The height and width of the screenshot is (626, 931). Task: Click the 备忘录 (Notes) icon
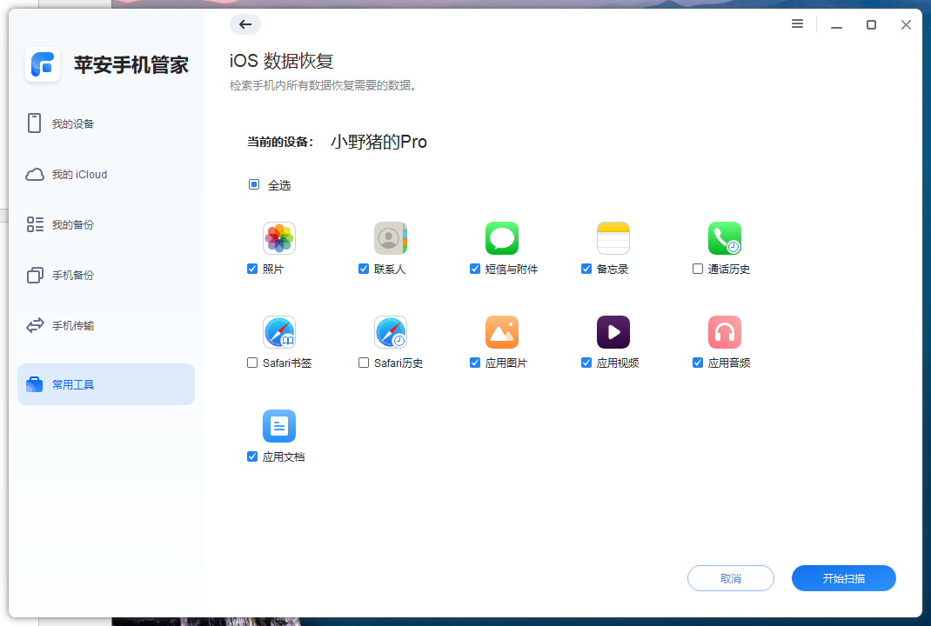click(613, 237)
